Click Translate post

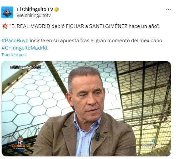point(14,55)
